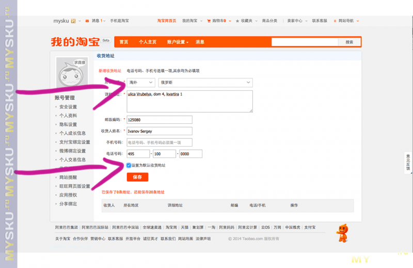Image resolution: width=413 pixels, height=268 pixels.
Task: Open the 个人主页 tab
Action: pyautogui.click(x=148, y=42)
